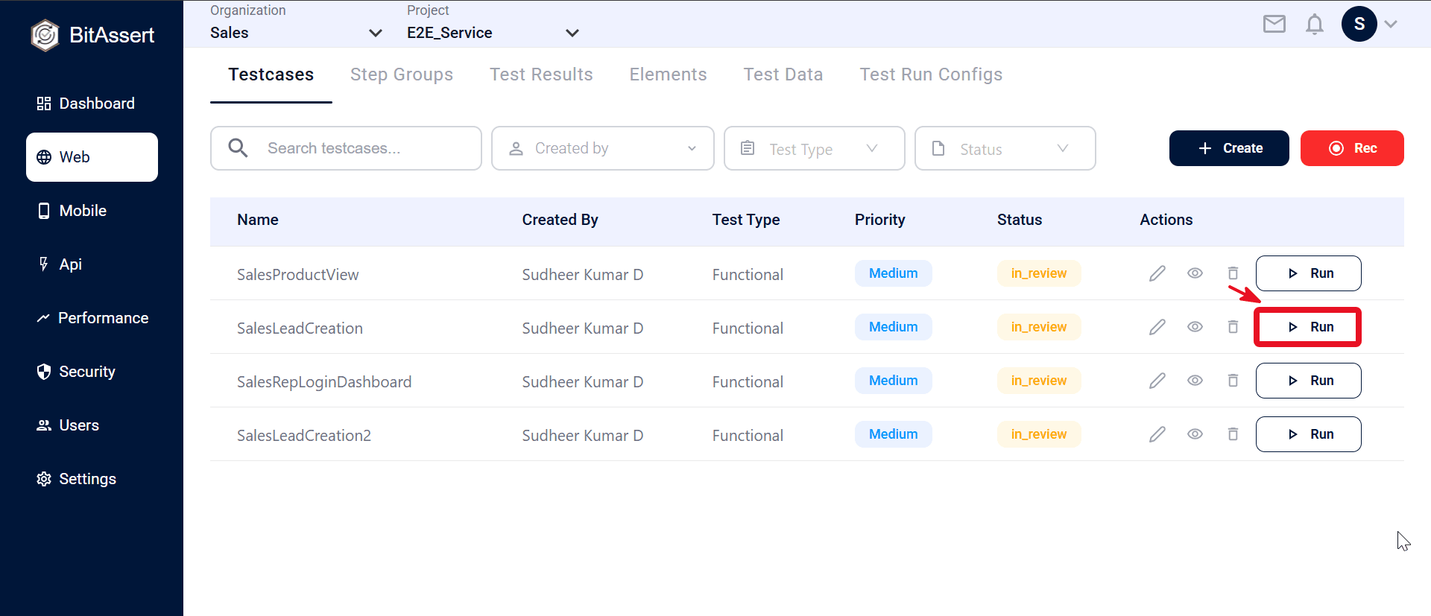
Task: Open the Created by filter dropdown
Action: click(603, 148)
